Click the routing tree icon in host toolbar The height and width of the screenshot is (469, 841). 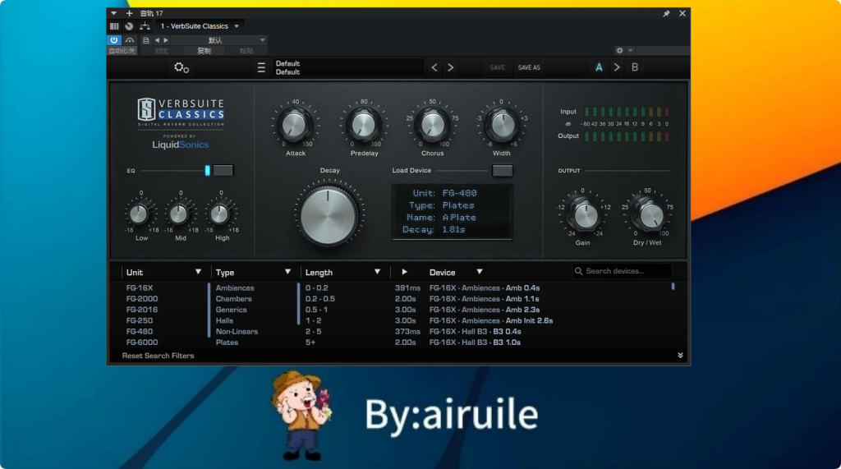pyautogui.click(x=145, y=26)
